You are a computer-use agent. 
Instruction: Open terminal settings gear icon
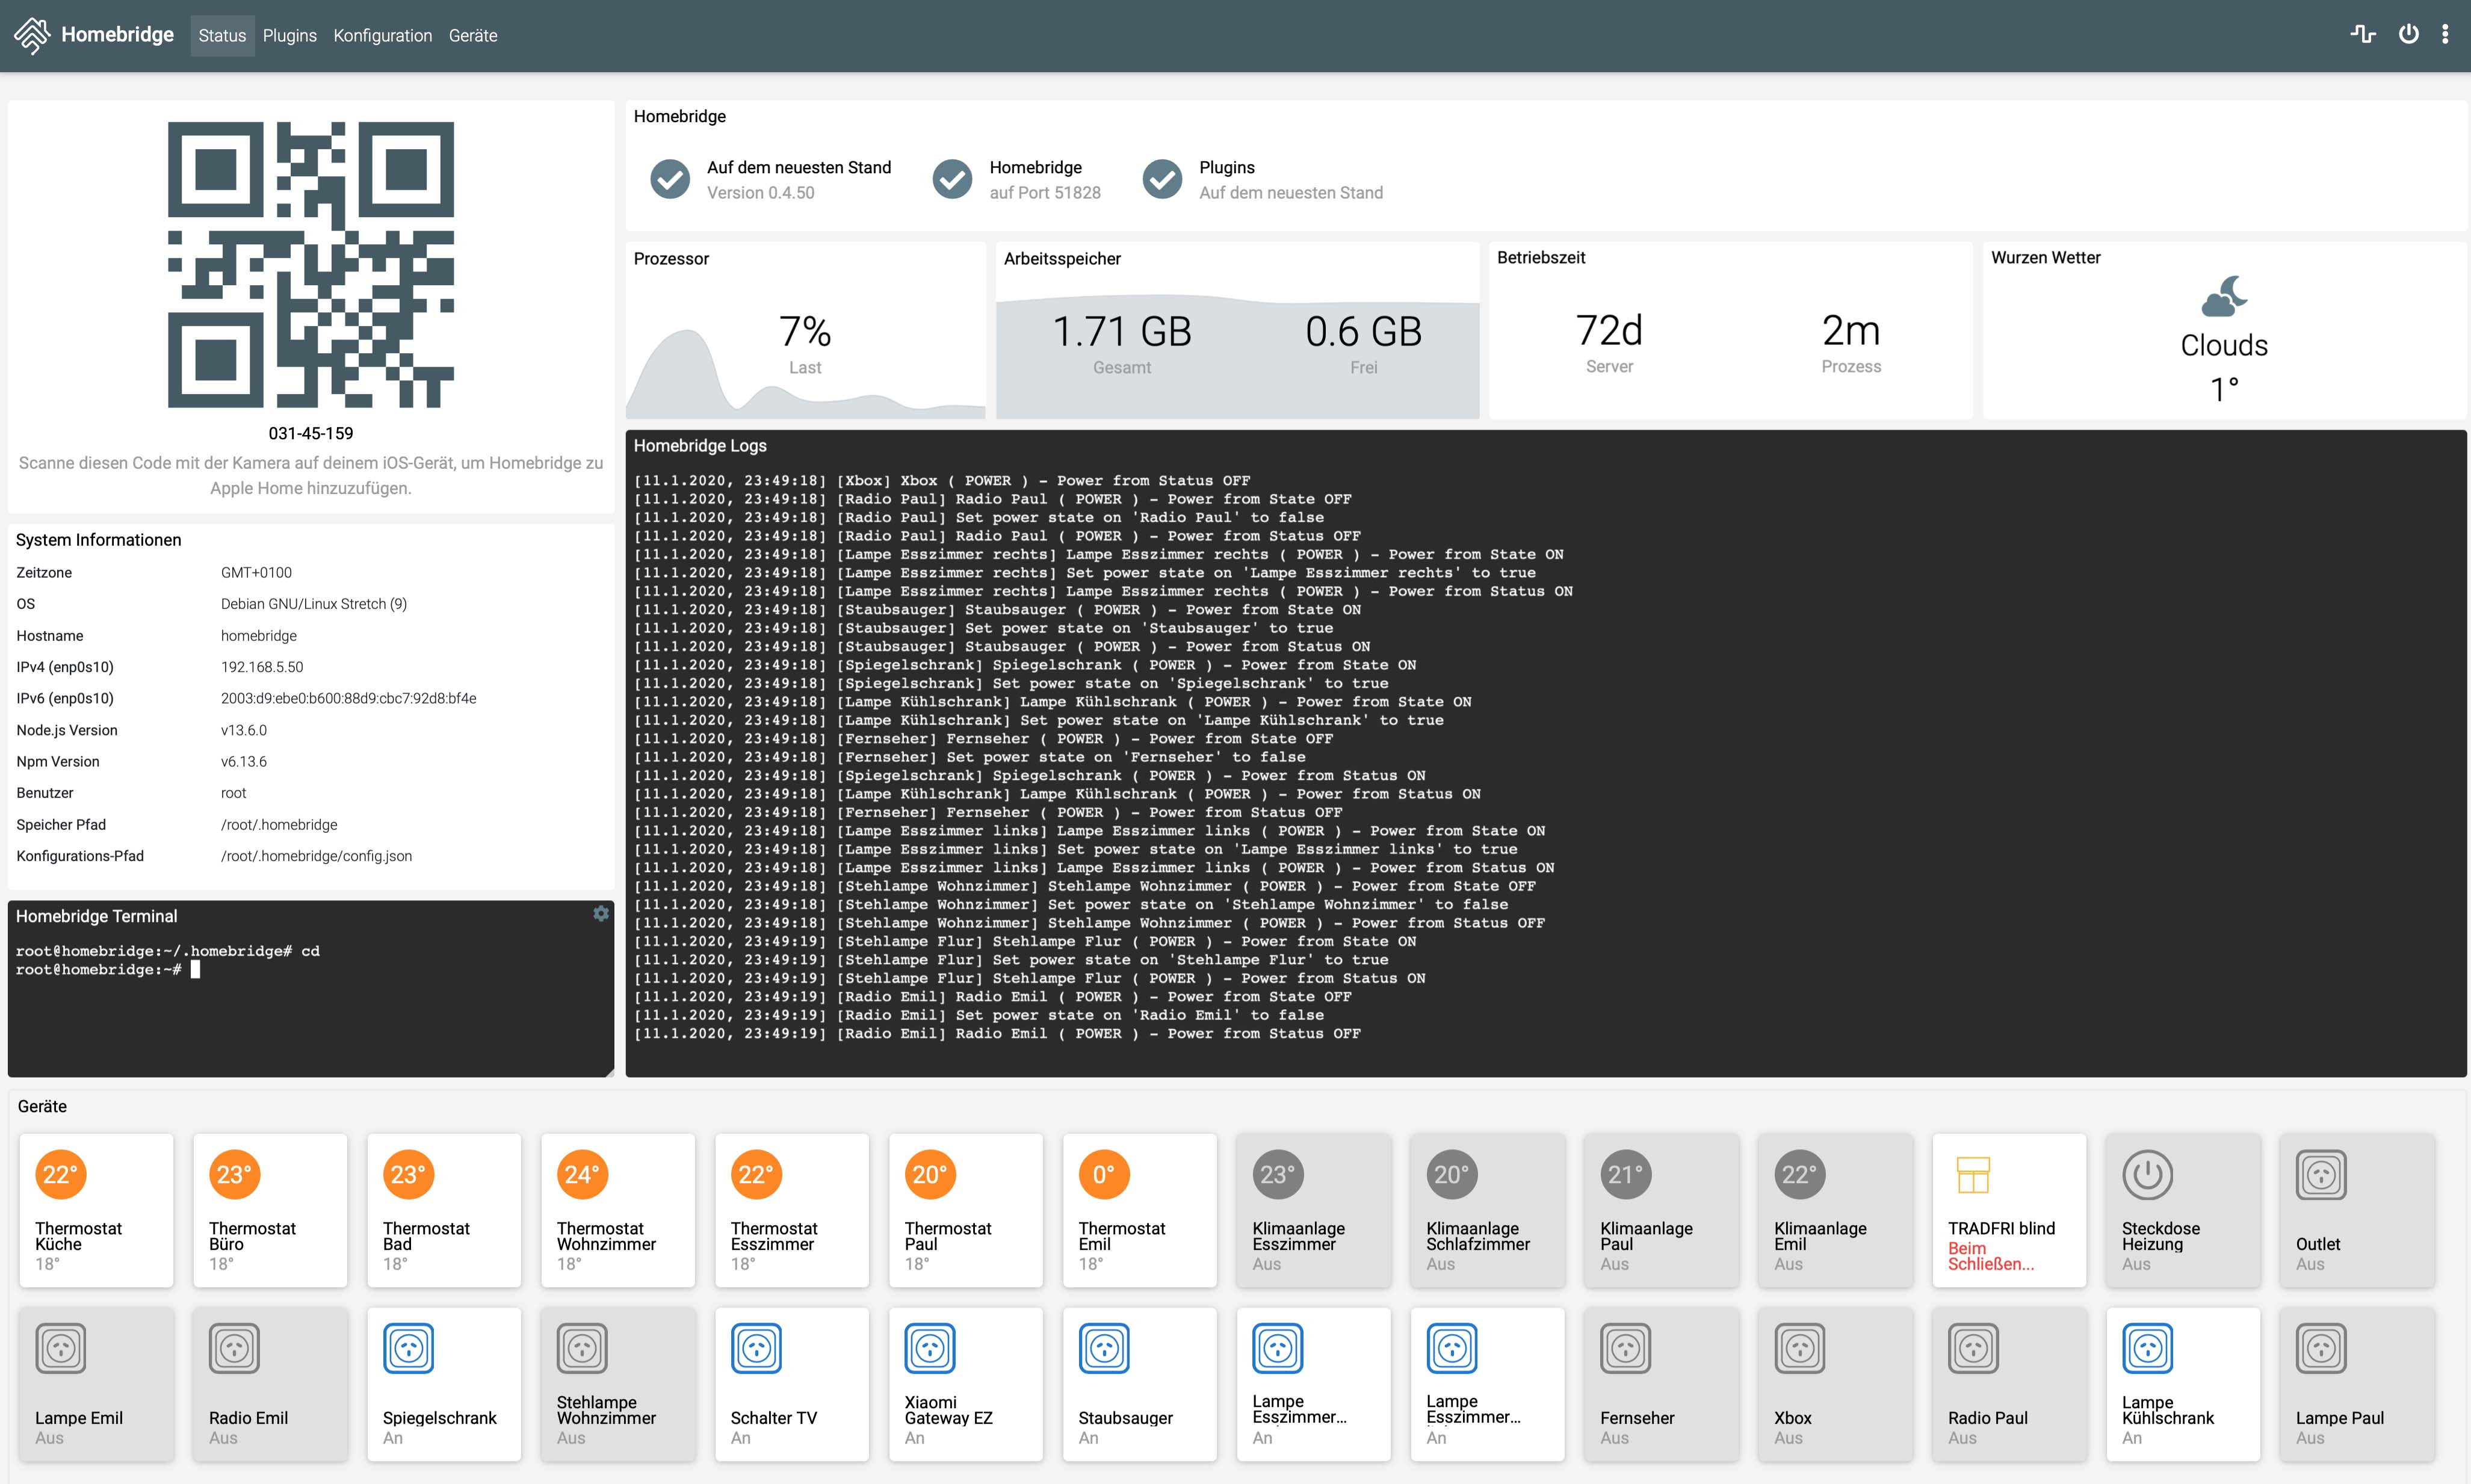coord(601,913)
